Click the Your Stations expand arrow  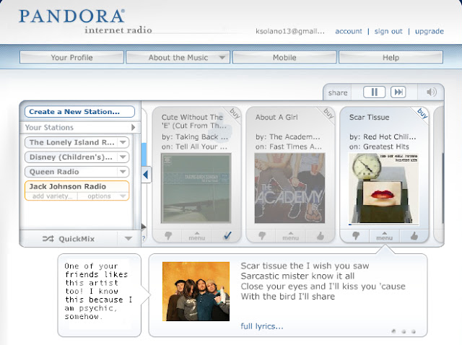click(133, 127)
